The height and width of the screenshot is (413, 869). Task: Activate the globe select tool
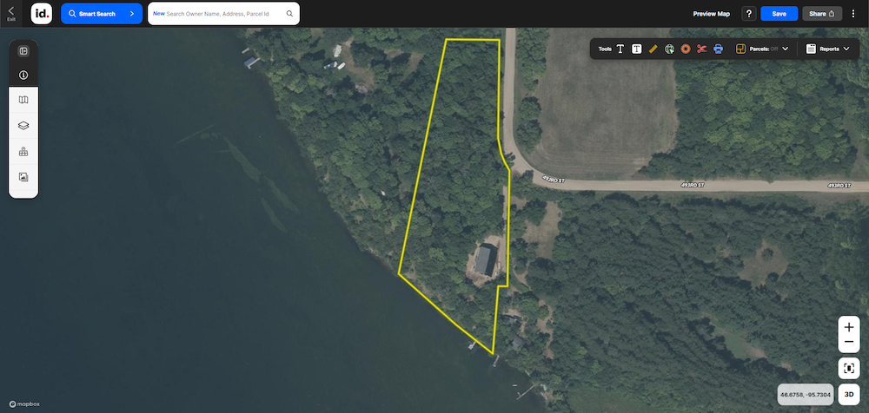(x=669, y=49)
